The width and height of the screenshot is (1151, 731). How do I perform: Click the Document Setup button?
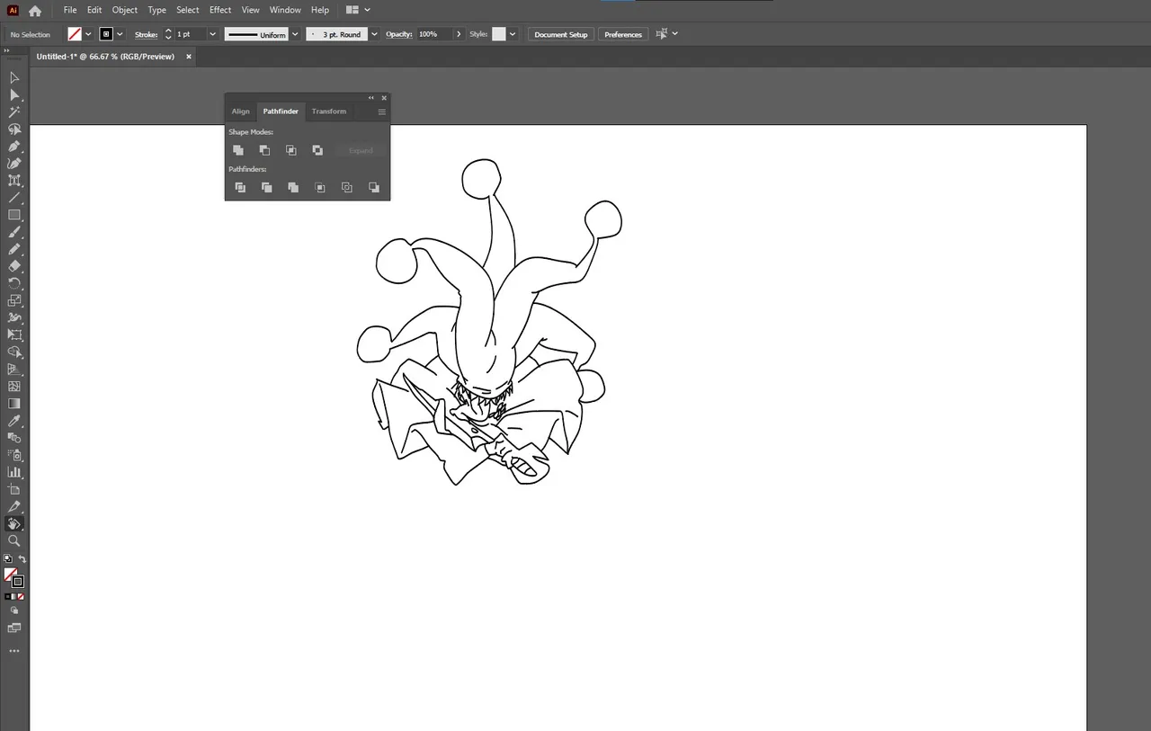(561, 34)
